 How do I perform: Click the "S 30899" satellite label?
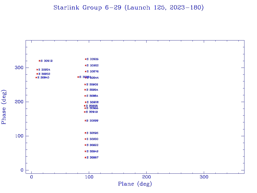click(x=92, y=121)
